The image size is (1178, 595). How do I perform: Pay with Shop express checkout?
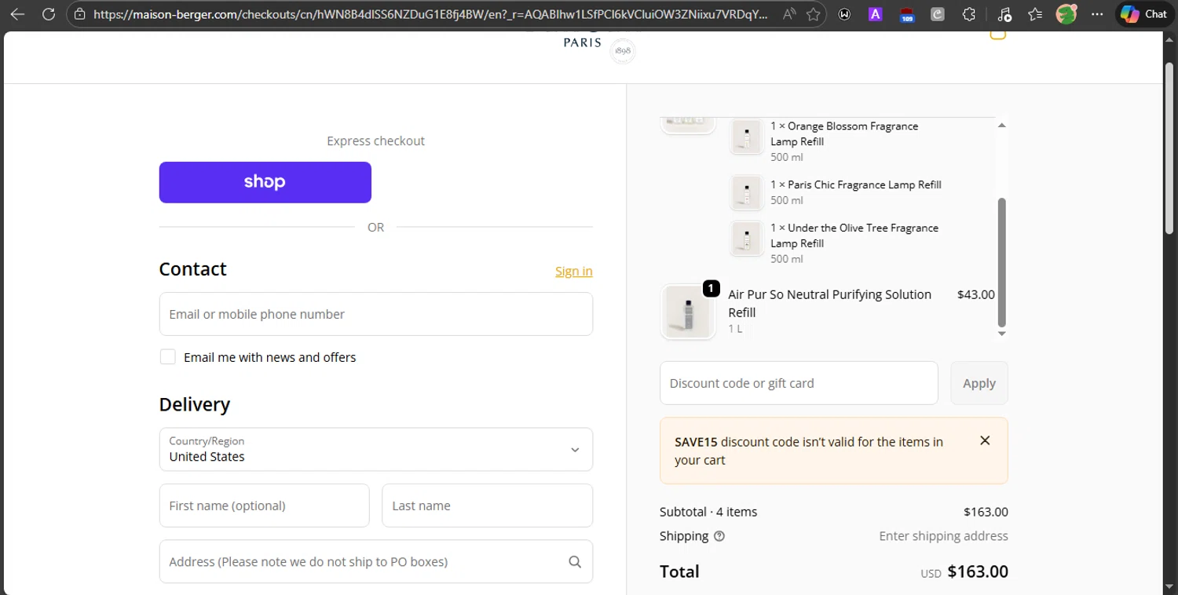(265, 182)
